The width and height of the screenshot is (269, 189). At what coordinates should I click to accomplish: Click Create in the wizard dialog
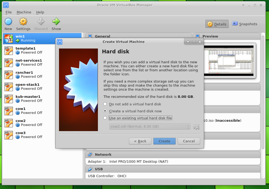164,141
